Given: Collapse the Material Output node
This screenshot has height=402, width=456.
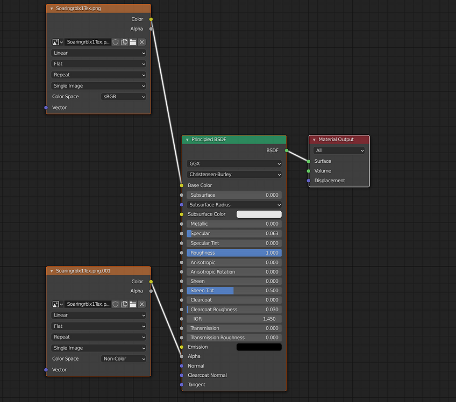Looking at the screenshot, I should point(314,140).
